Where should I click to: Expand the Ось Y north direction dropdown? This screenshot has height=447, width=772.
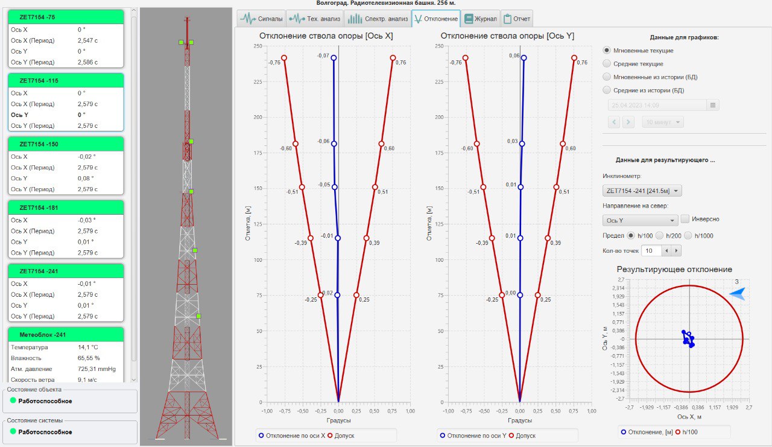[640, 221]
